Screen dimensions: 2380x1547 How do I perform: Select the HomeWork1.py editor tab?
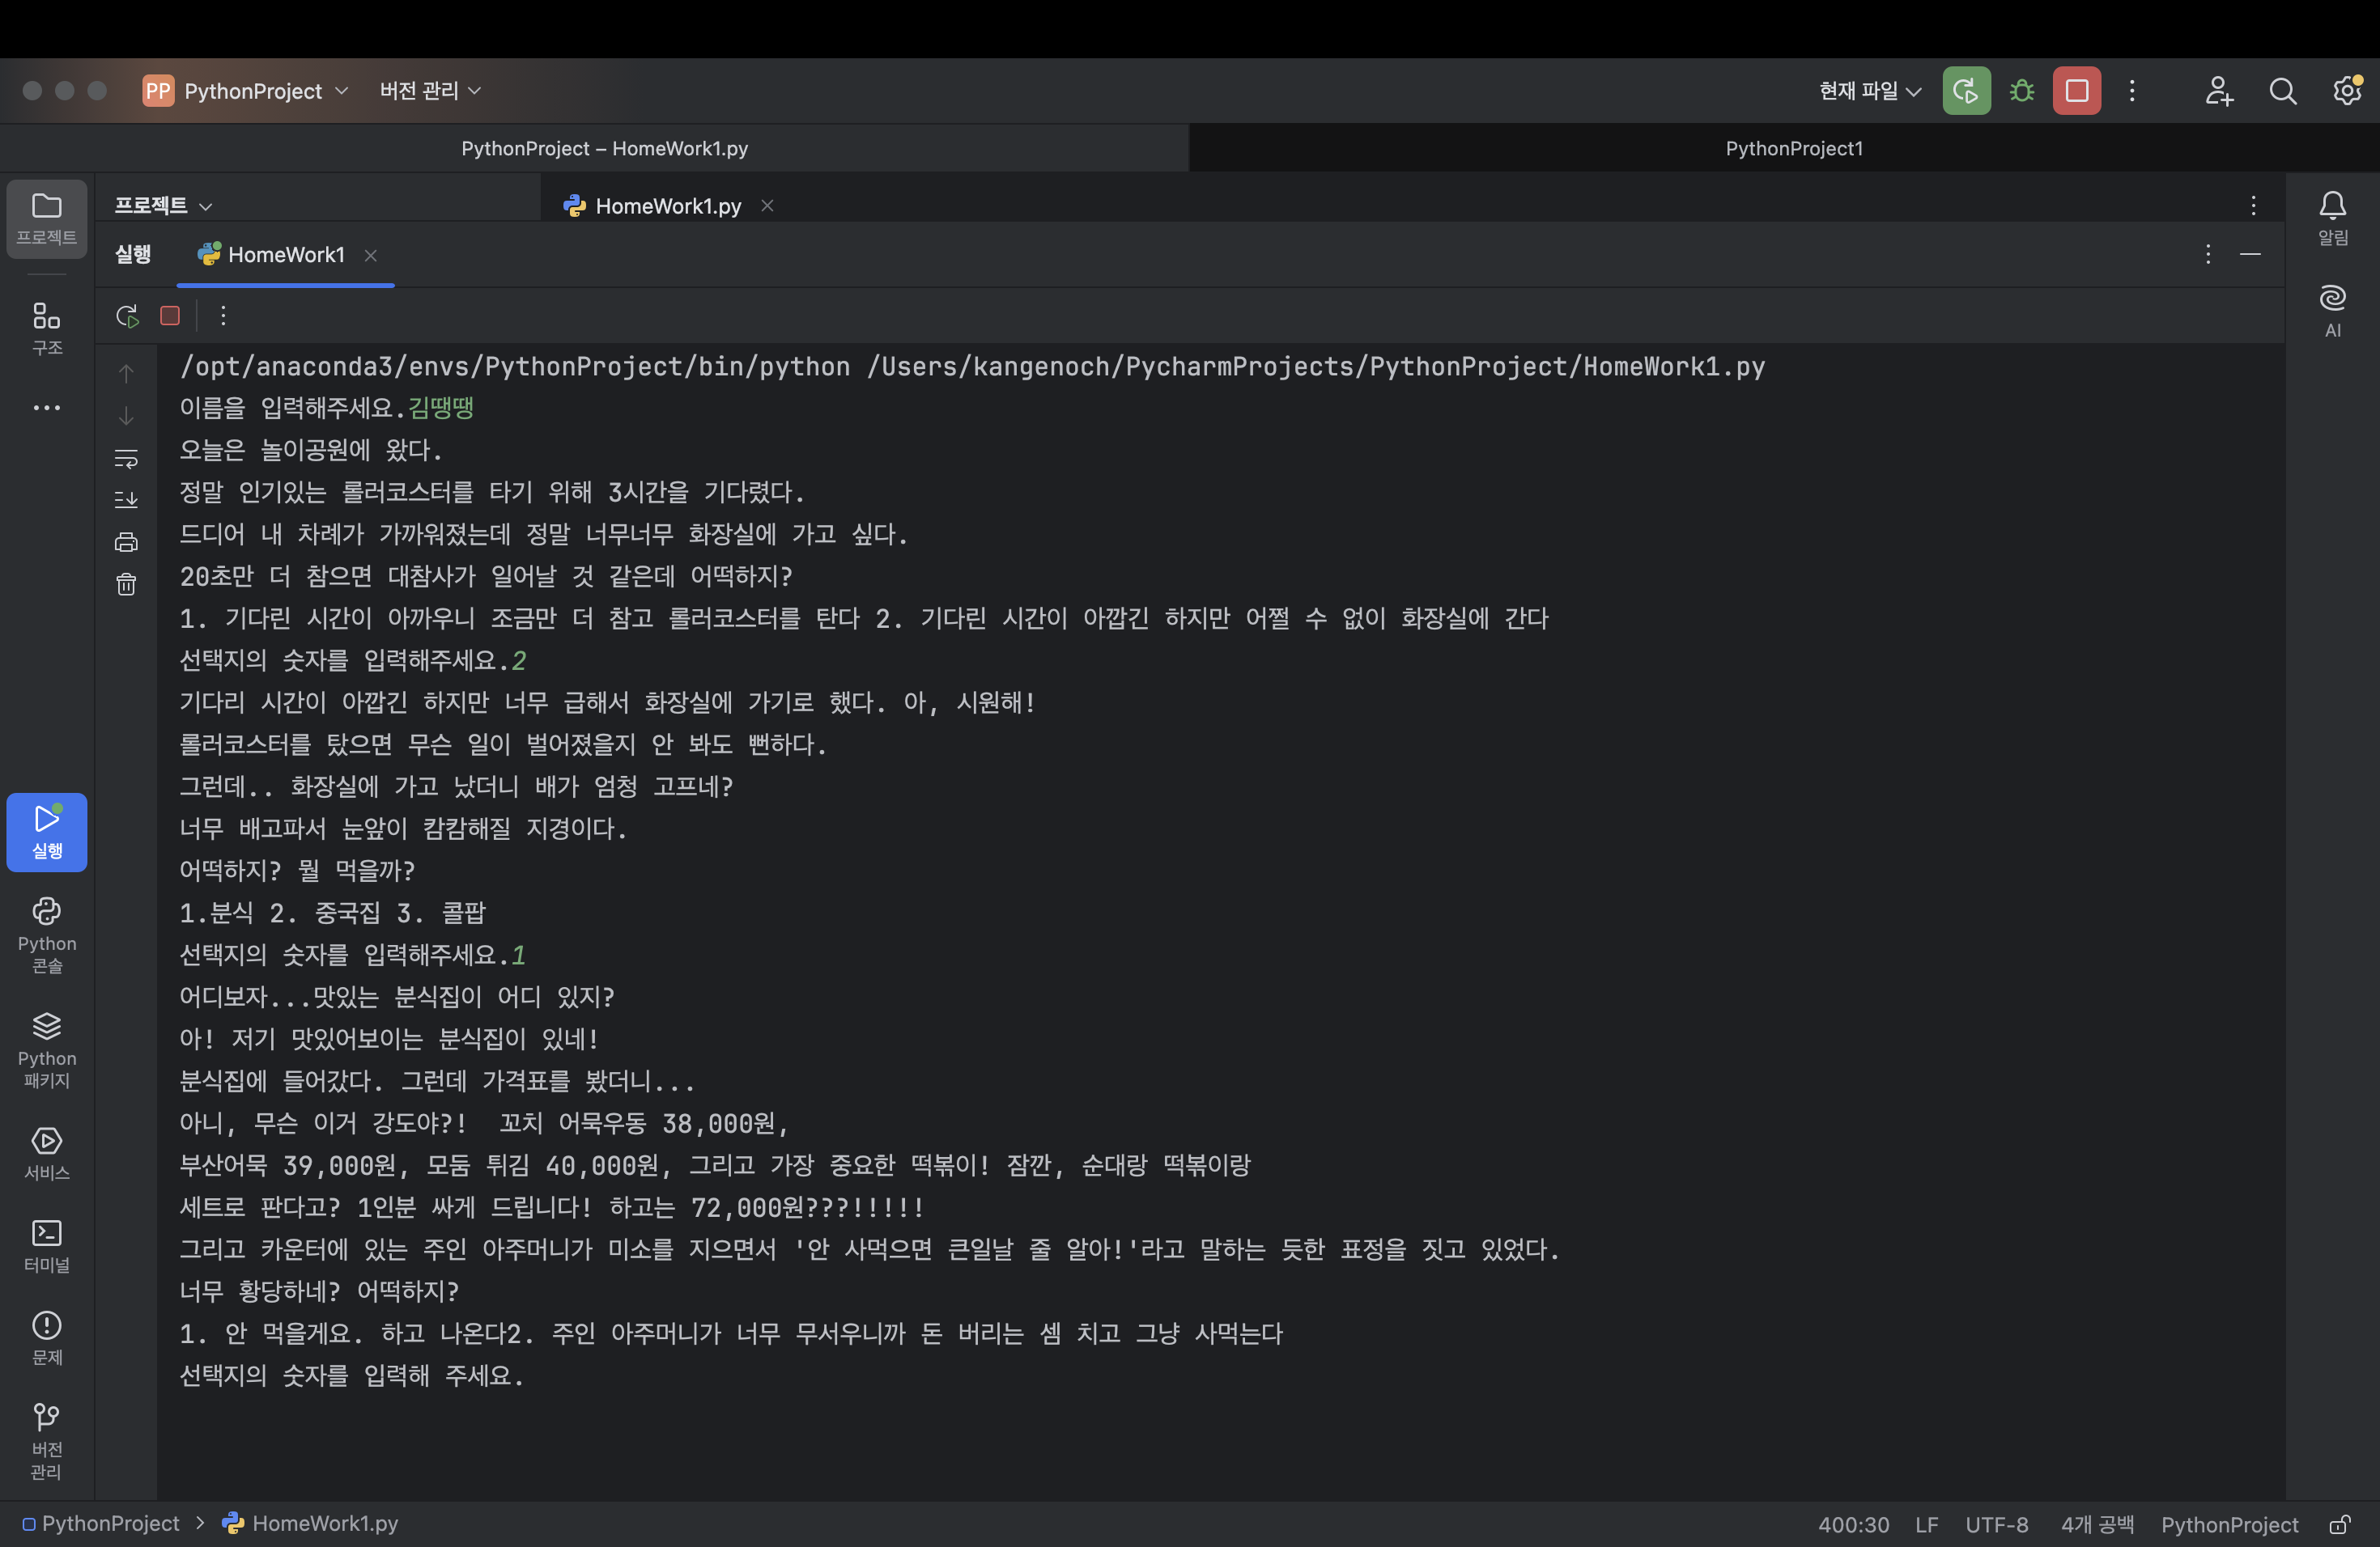point(667,206)
